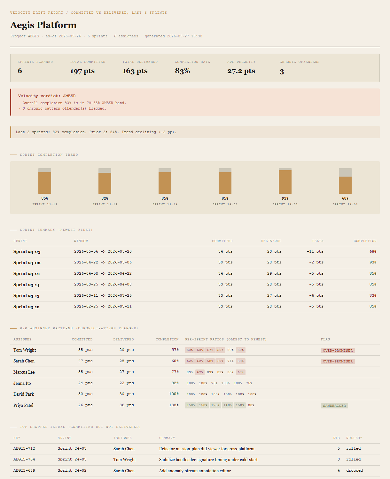This screenshot has height=479, width=390.
Task: Click the Sprint 23-12 completion bar
Action: [45, 181]
